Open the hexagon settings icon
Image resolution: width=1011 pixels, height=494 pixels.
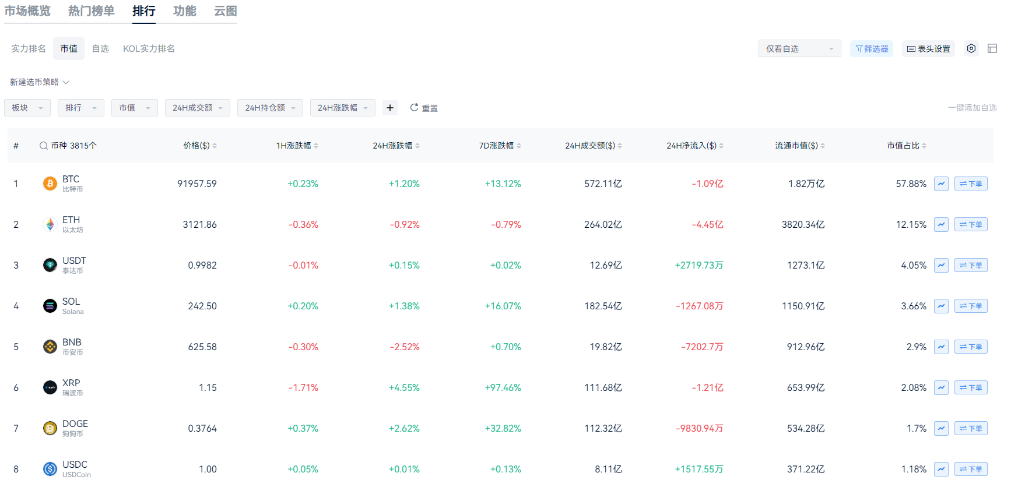click(x=971, y=48)
